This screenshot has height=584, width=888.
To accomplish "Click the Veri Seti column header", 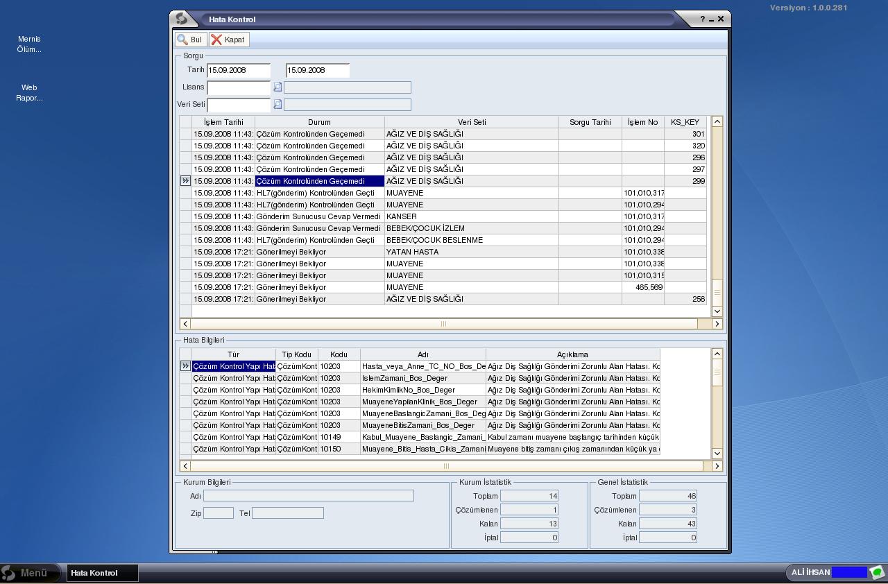I will click(472, 122).
